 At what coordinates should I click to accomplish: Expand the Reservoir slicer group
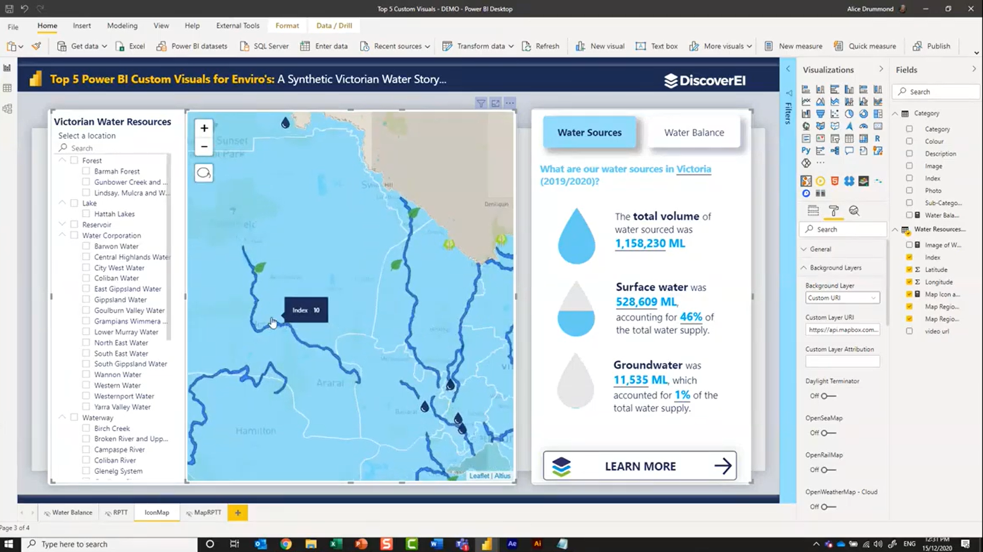62,224
